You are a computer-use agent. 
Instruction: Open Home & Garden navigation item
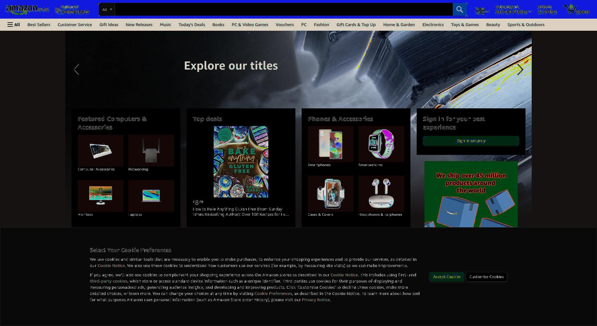[x=399, y=25]
